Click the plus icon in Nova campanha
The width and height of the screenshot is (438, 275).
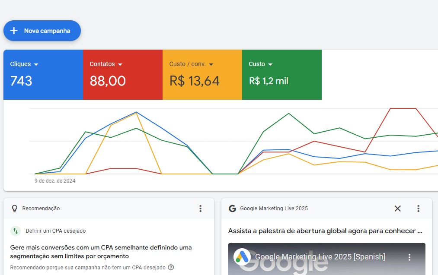click(14, 31)
